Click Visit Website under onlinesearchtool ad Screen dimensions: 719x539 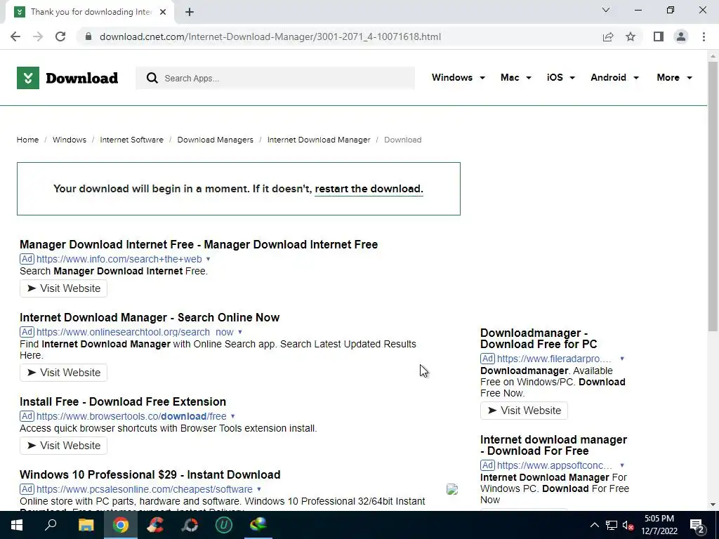63,373
